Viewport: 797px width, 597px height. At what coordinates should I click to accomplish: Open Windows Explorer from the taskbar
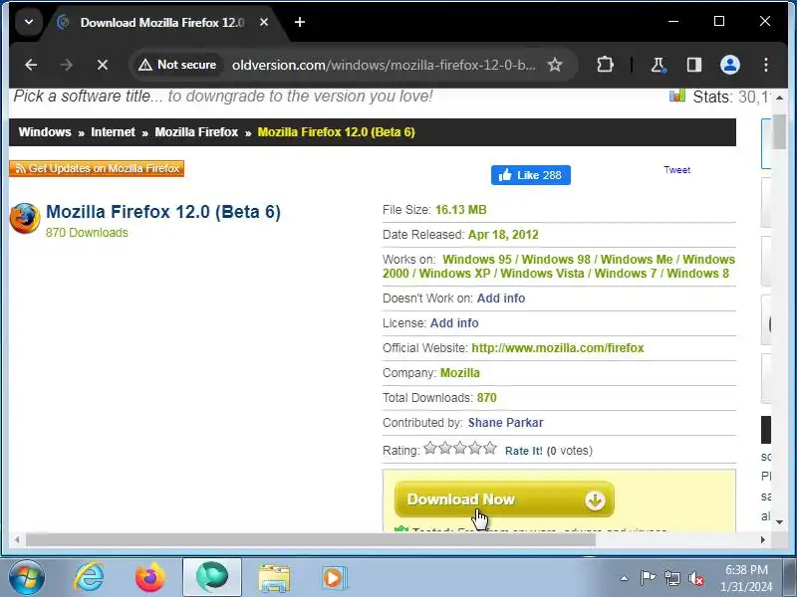coord(274,579)
